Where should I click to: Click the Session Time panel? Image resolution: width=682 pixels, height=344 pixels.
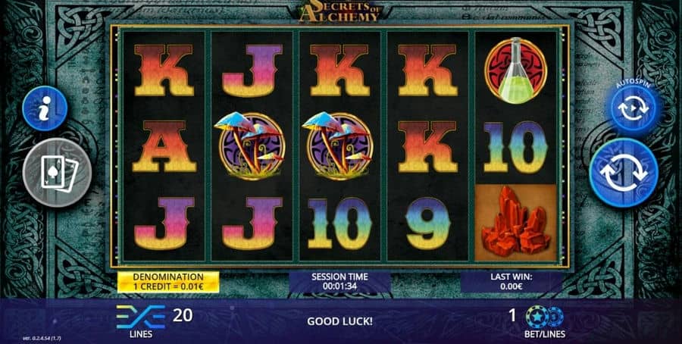pos(339,281)
